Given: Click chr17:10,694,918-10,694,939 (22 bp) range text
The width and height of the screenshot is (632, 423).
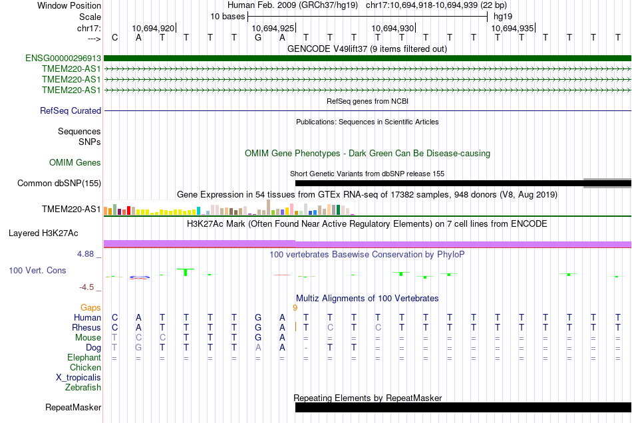Looking at the screenshot, I should tap(436, 5).
